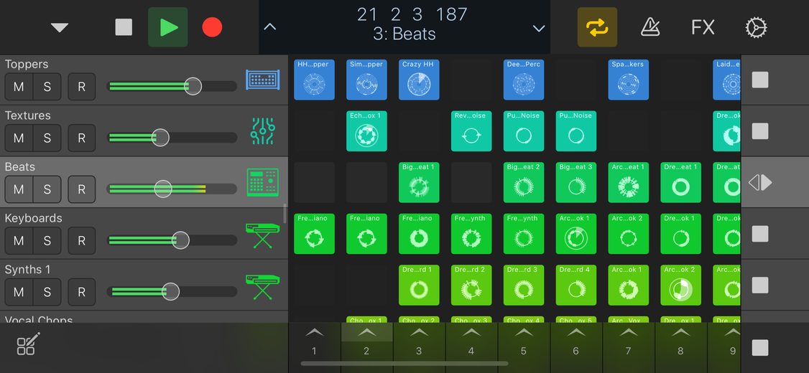This screenshot has width=809, height=373.
Task: Stop playback with the square button
Action: click(x=124, y=27)
